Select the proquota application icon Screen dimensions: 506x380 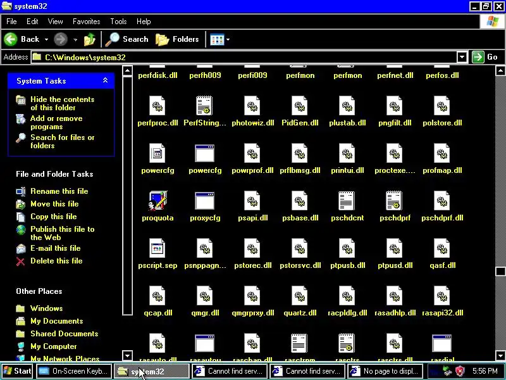[157, 201]
